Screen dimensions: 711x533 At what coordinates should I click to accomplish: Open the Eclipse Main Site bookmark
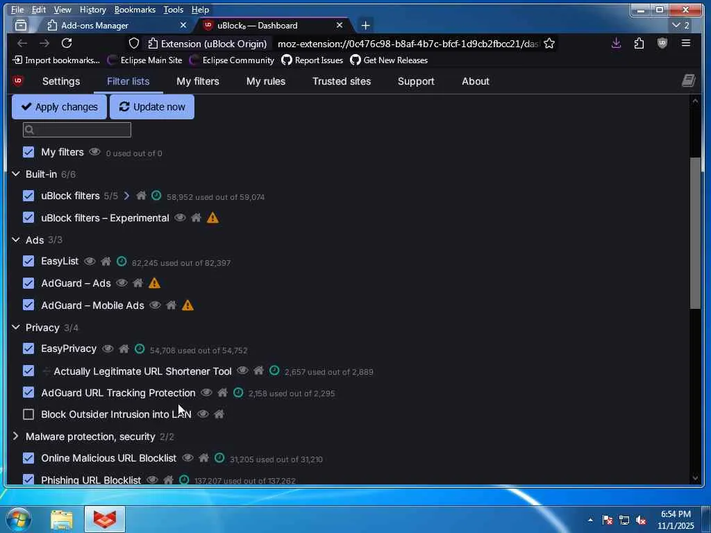(x=144, y=60)
